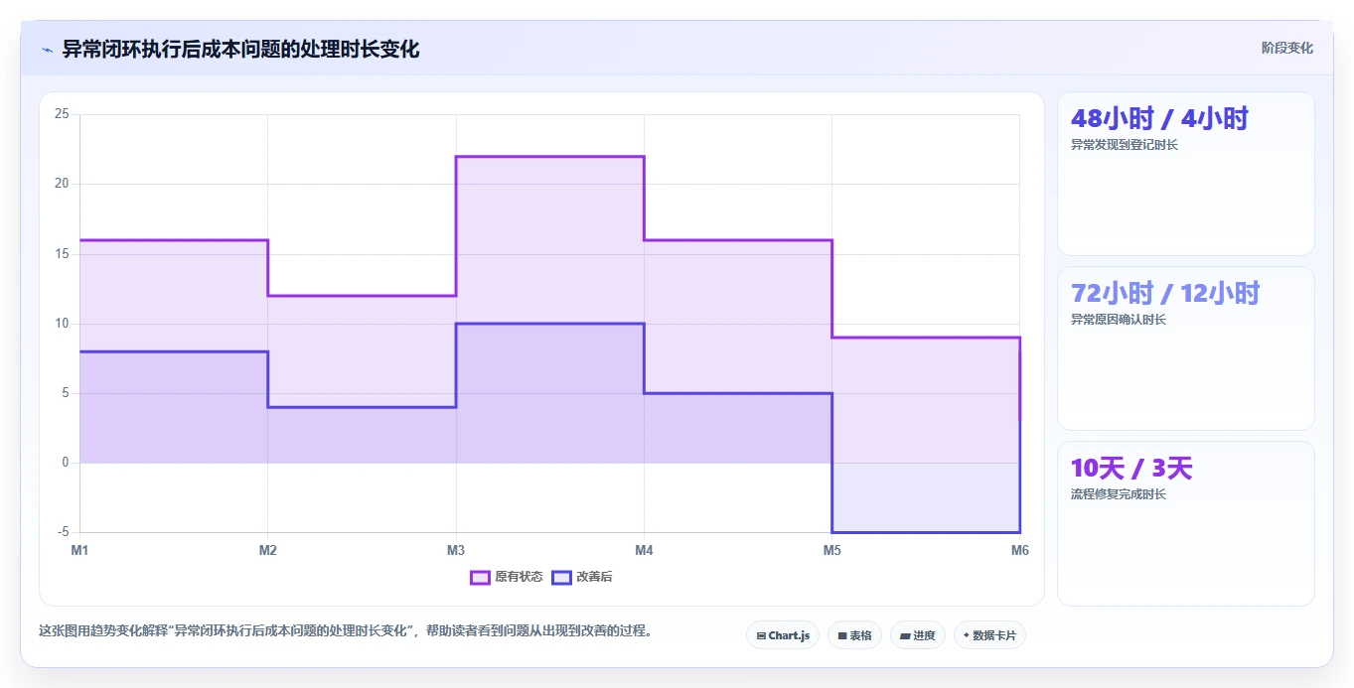The image size is (1354, 688).
Task: Toggle the 原有状态 legend entry
Action: (x=507, y=577)
